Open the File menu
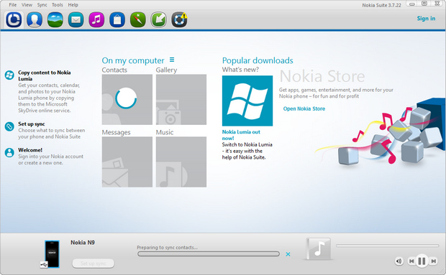The width and height of the screenshot is (446, 275). [13, 5]
